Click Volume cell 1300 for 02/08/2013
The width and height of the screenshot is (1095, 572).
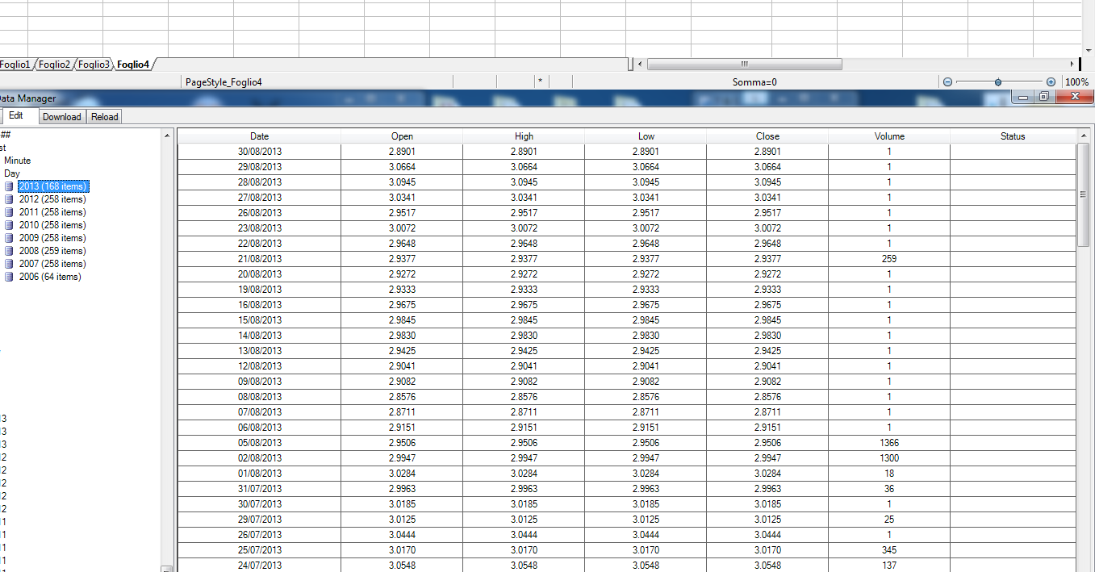coord(889,458)
